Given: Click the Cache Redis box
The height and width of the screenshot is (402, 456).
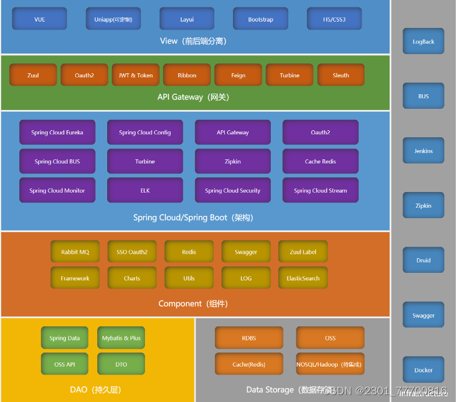Looking at the screenshot, I should pos(320,161).
